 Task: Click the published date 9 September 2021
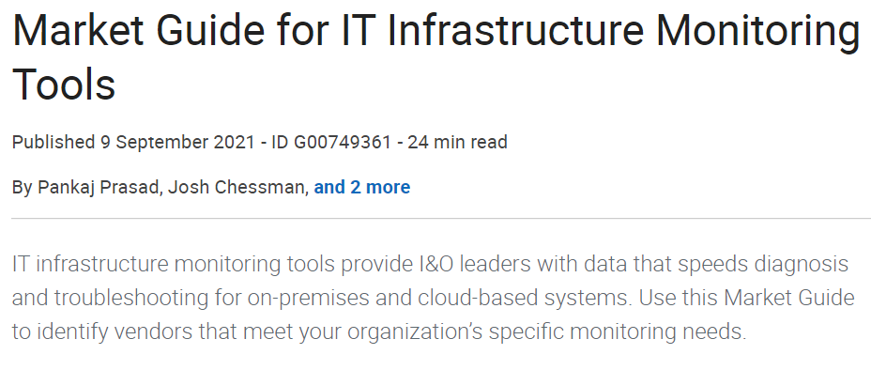click(x=176, y=142)
